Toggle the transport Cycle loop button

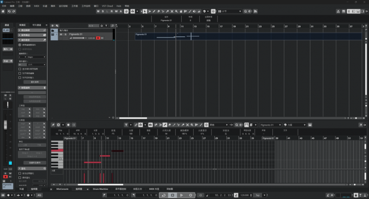[163, 195]
